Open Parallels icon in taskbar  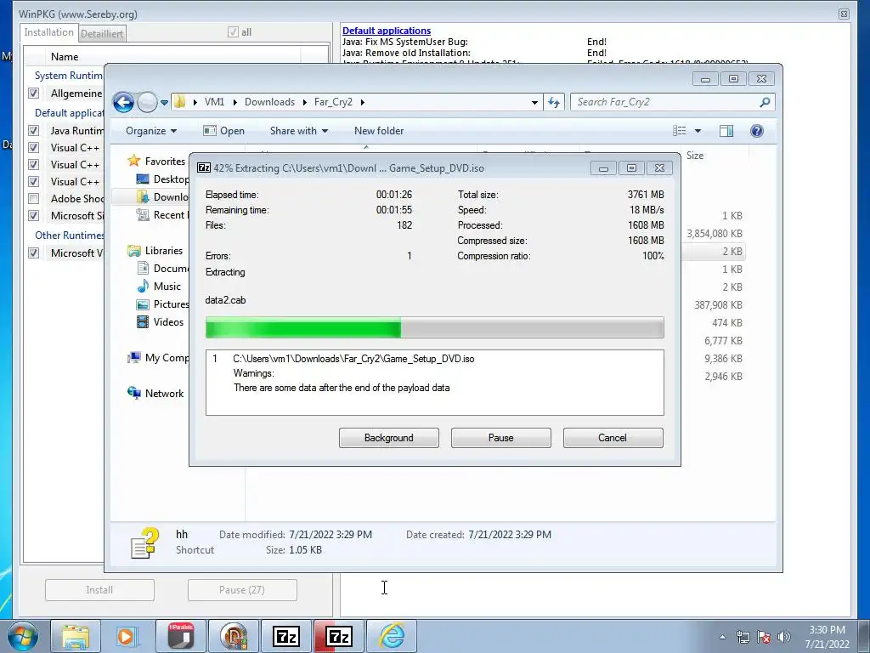180,636
